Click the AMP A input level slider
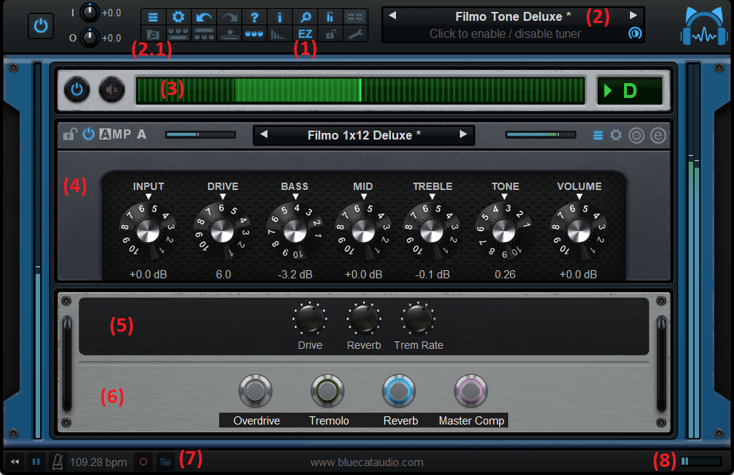The width and height of the screenshot is (734, 475). point(201,134)
